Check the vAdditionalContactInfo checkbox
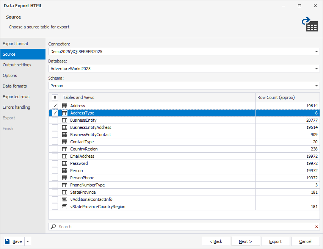Image resolution: width=323 pixels, height=249 pixels. pos(55,200)
